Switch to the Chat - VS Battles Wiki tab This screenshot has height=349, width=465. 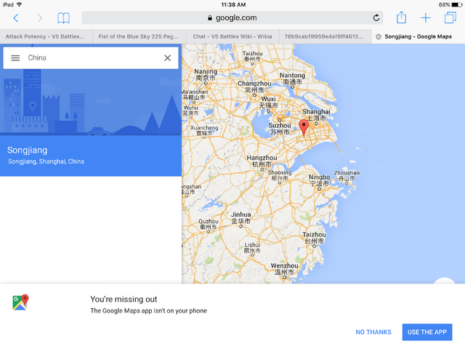(x=232, y=36)
